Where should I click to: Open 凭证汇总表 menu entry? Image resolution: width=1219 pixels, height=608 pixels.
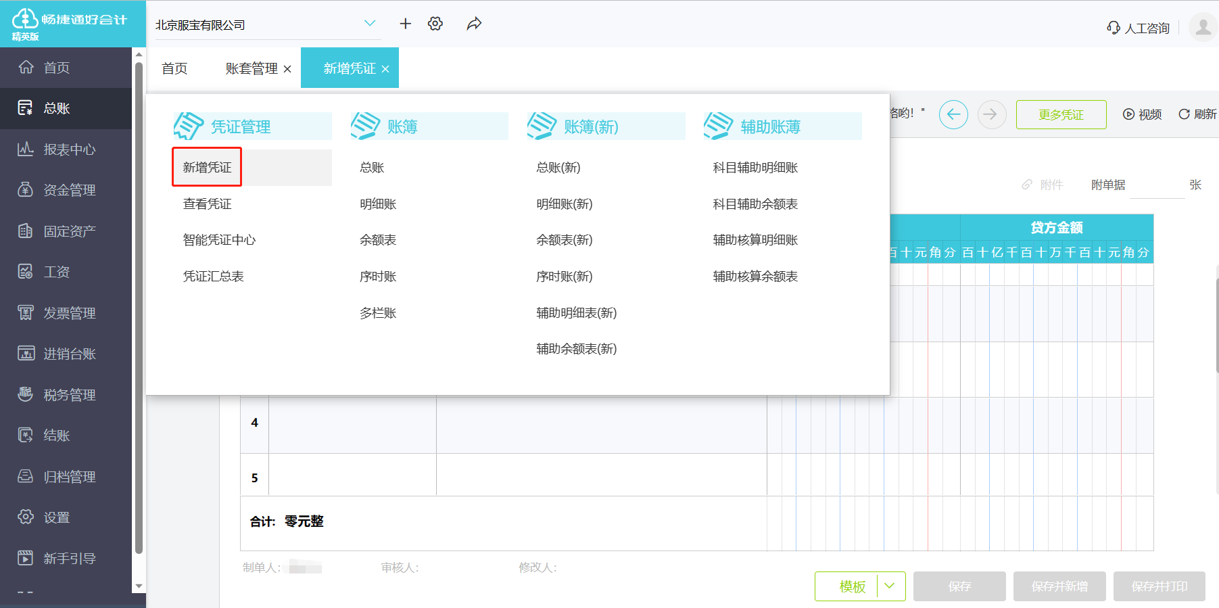213,276
